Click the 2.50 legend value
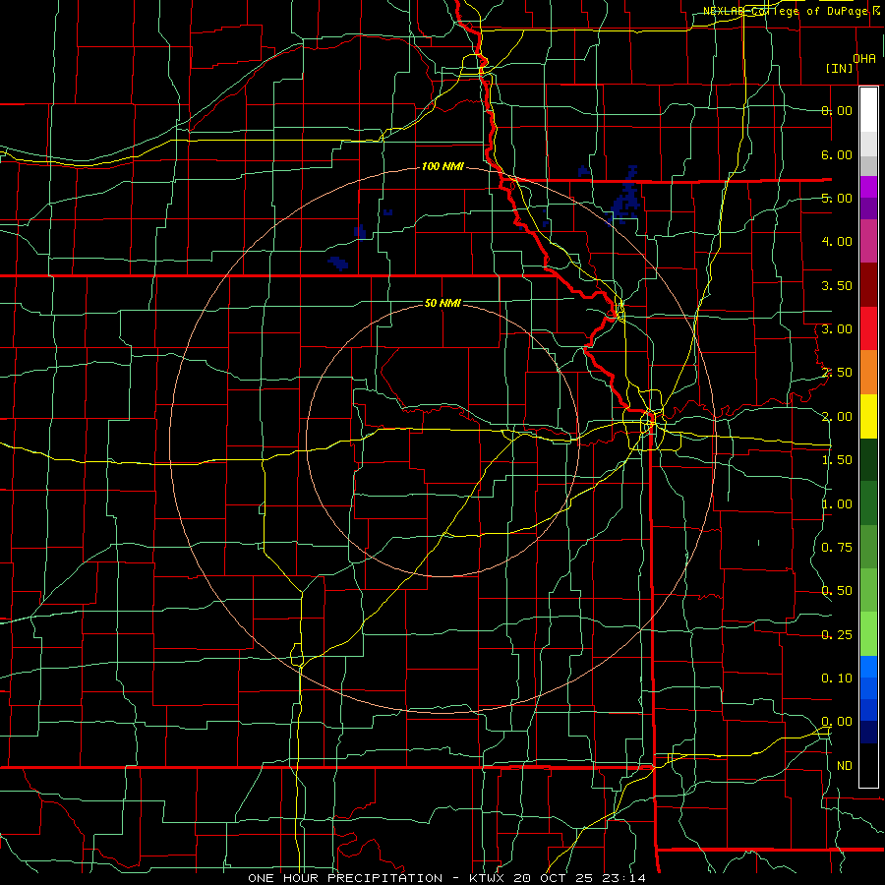The height and width of the screenshot is (885, 885). click(x=837, y=373)
